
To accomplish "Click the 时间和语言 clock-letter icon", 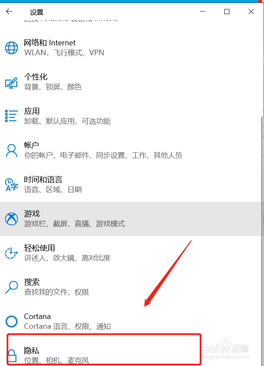I will click(12, 185).
